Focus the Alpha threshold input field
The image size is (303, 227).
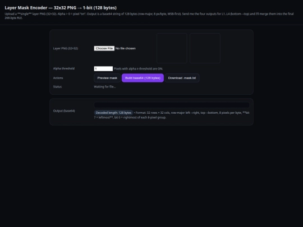(x=103, y=68)
